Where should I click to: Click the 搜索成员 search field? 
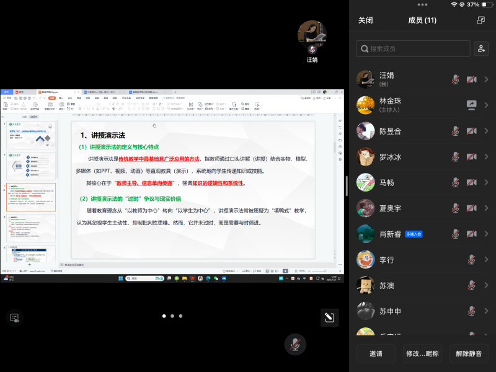point(413,49)
